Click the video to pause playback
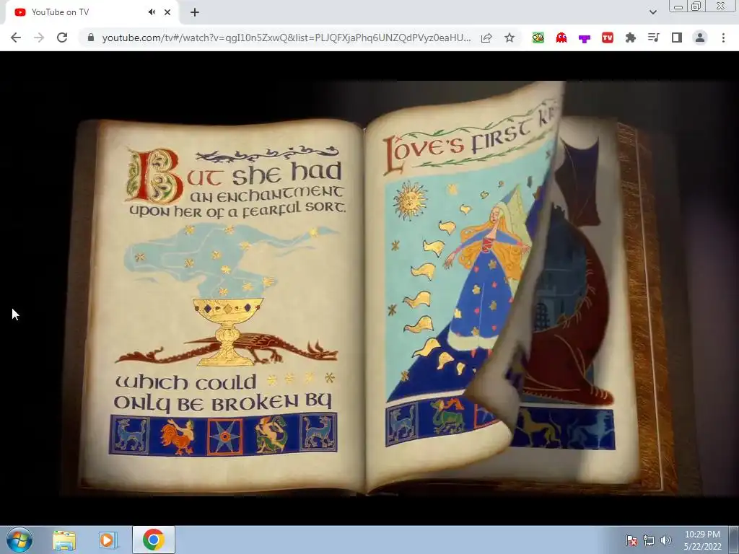Viewport: 739px width, 554px height. [x=369, y=287]
